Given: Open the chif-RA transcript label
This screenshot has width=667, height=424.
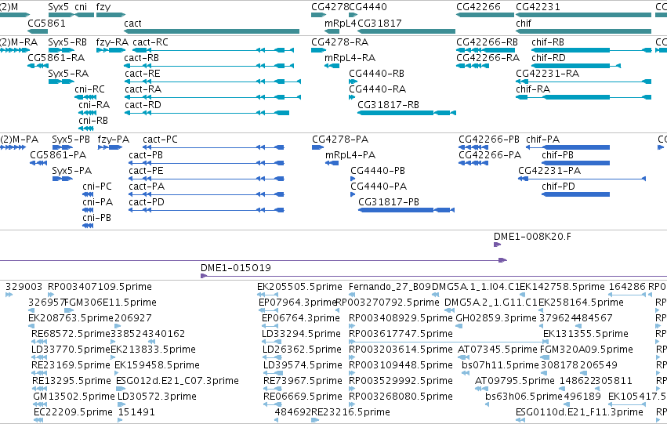Looking at the screenshot, I should pyautogui.click(x=533, y=89).
